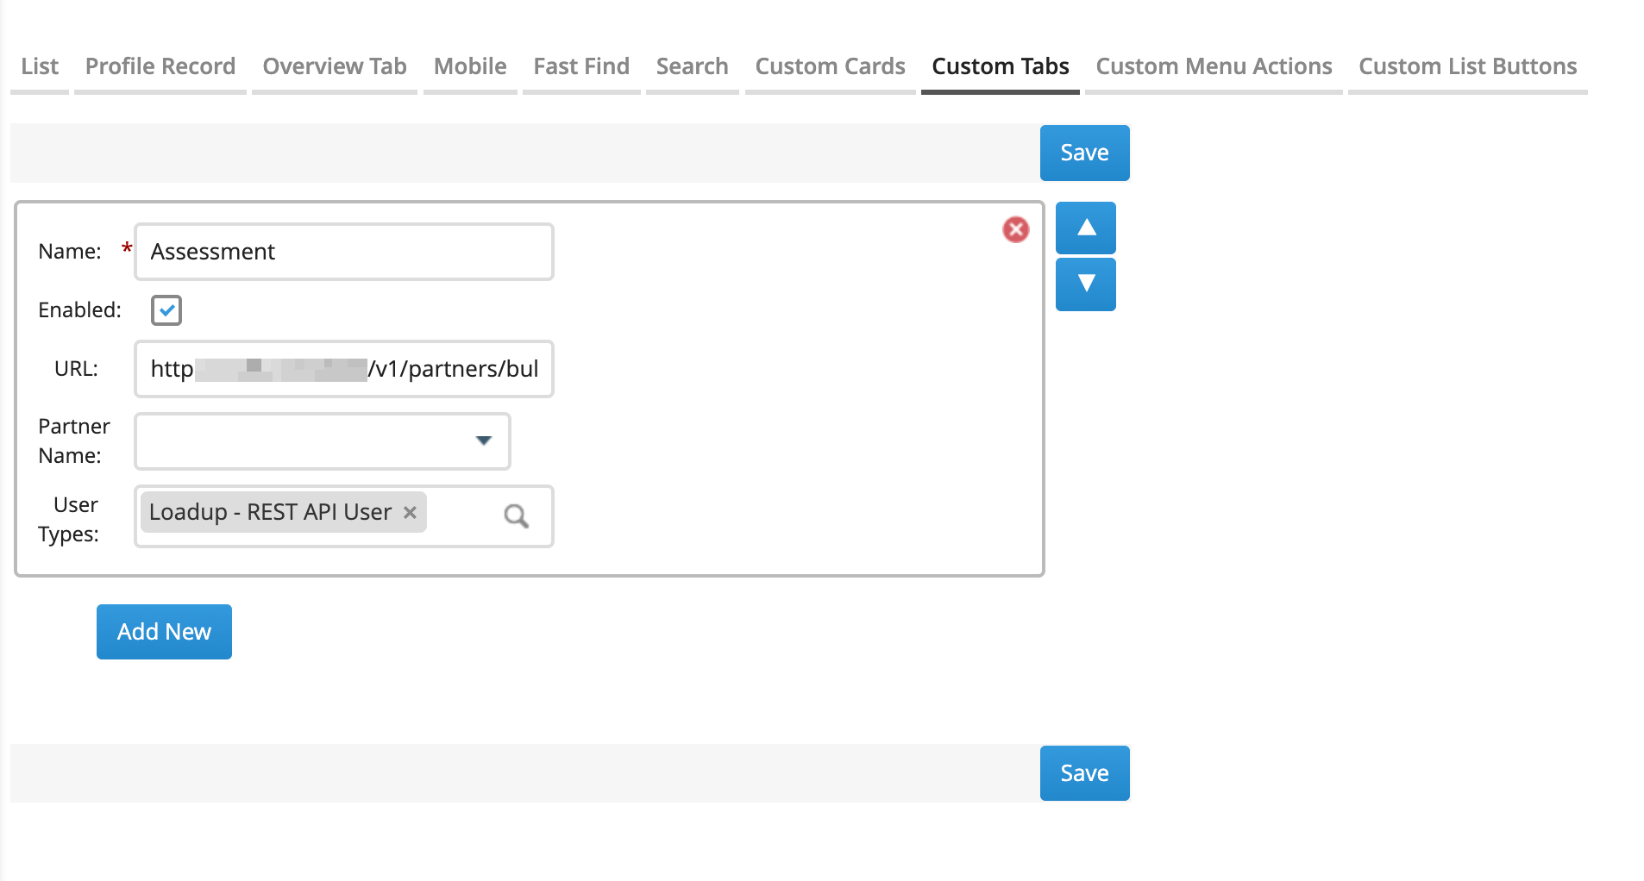1644x881 pixels.
Task: Click the red delete icon for Assessment tab
Action: click(1015, 229)
